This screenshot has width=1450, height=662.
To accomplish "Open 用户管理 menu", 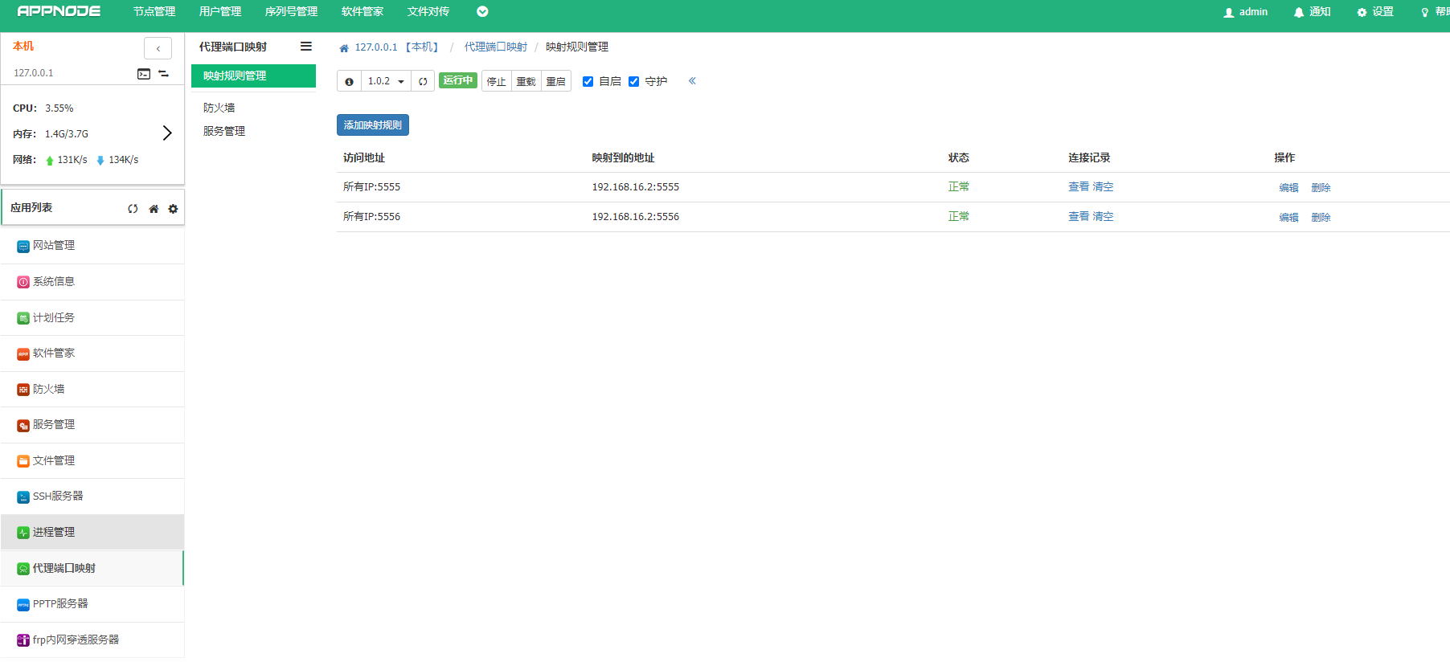I will (x=220, y=11).
